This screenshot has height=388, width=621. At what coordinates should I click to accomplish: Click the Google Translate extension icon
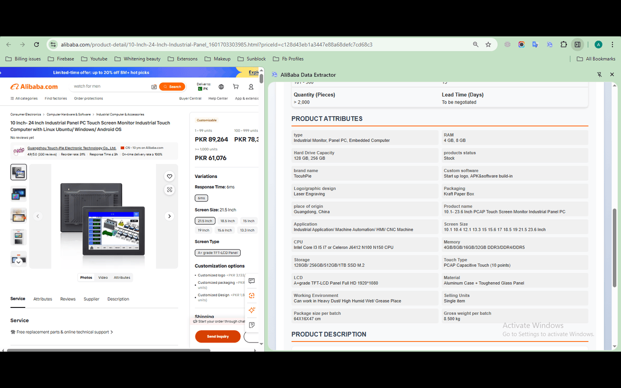click(x=535, y=44)
